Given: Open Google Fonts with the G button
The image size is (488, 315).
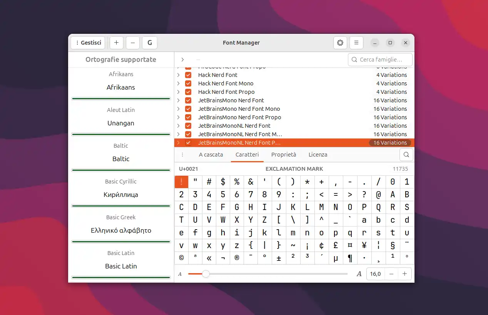Looking at the screenshot, I should 150,43.
